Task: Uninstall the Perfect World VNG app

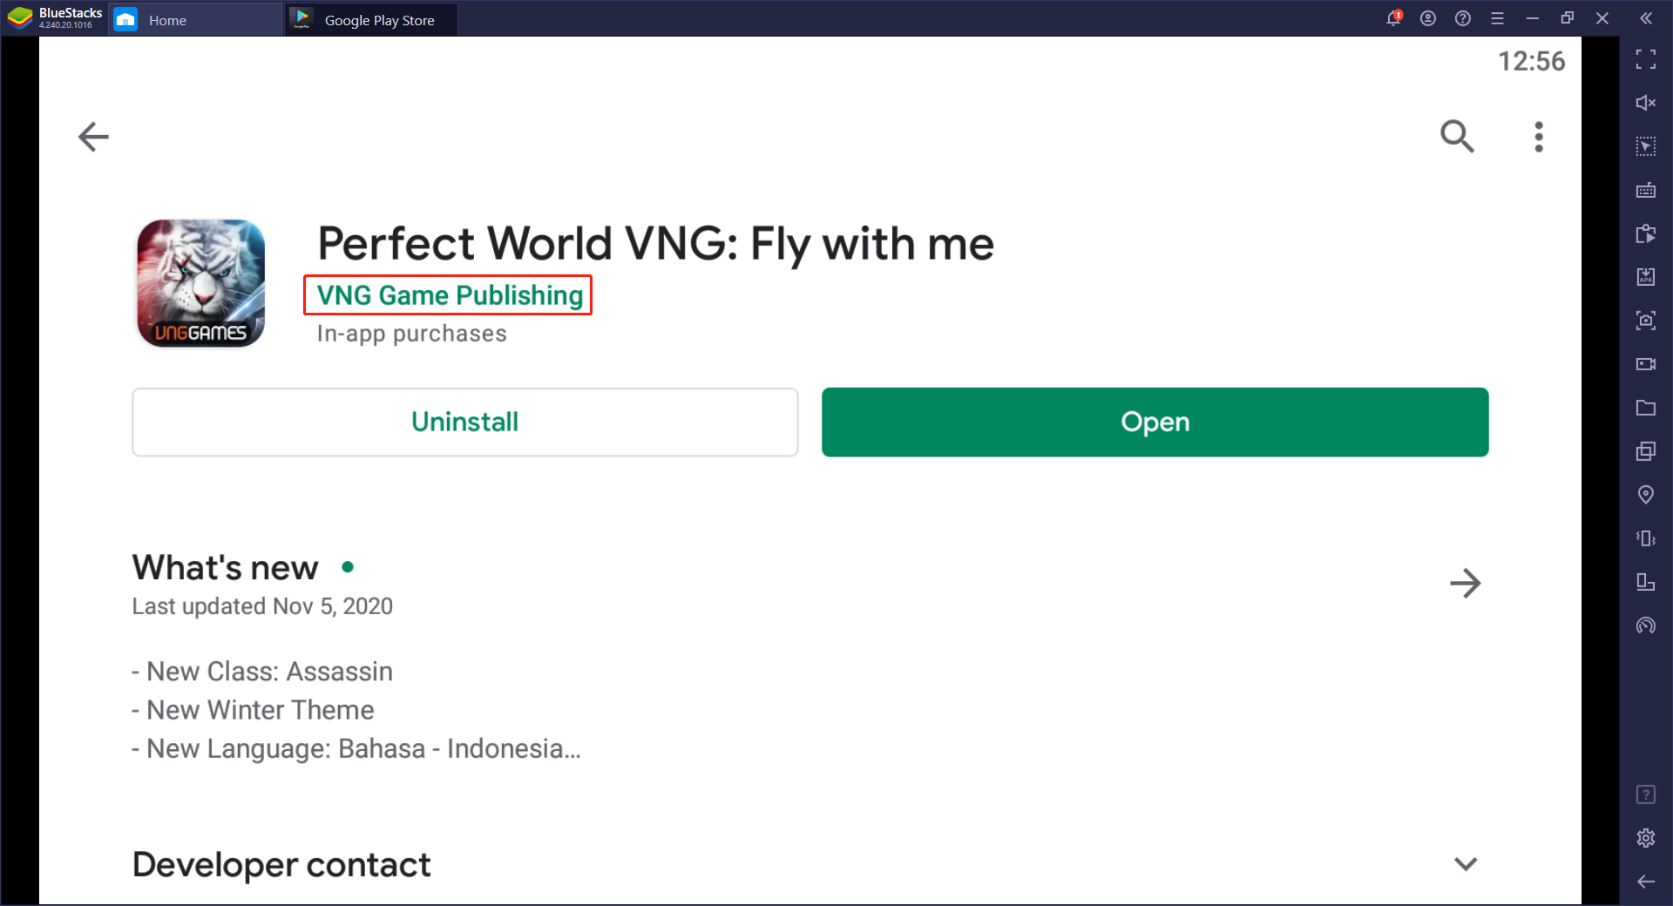Action: [x=465, y=423]
